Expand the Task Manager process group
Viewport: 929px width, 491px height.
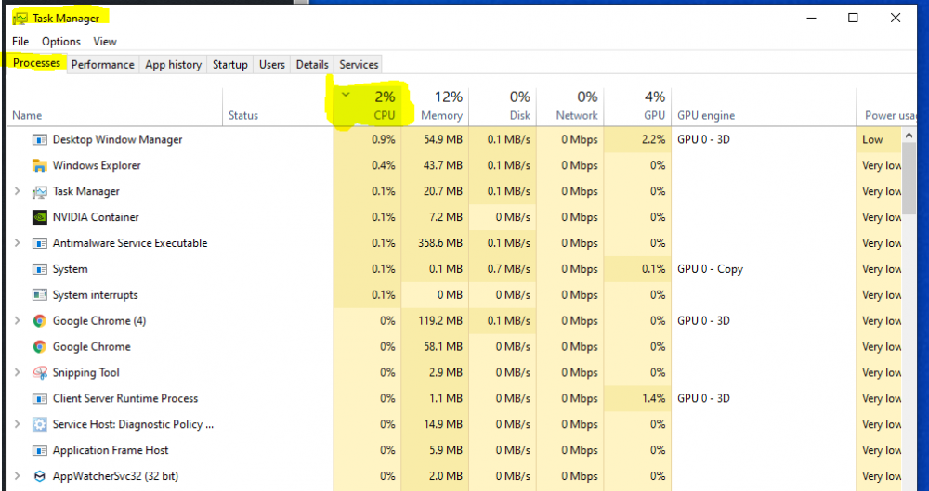(17, 191)
